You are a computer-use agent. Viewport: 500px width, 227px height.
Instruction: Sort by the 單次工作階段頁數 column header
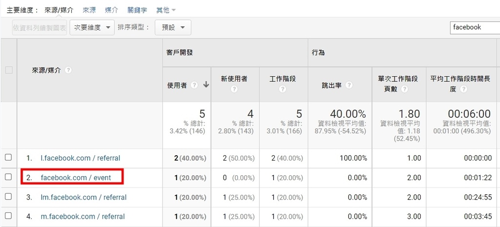398,83
